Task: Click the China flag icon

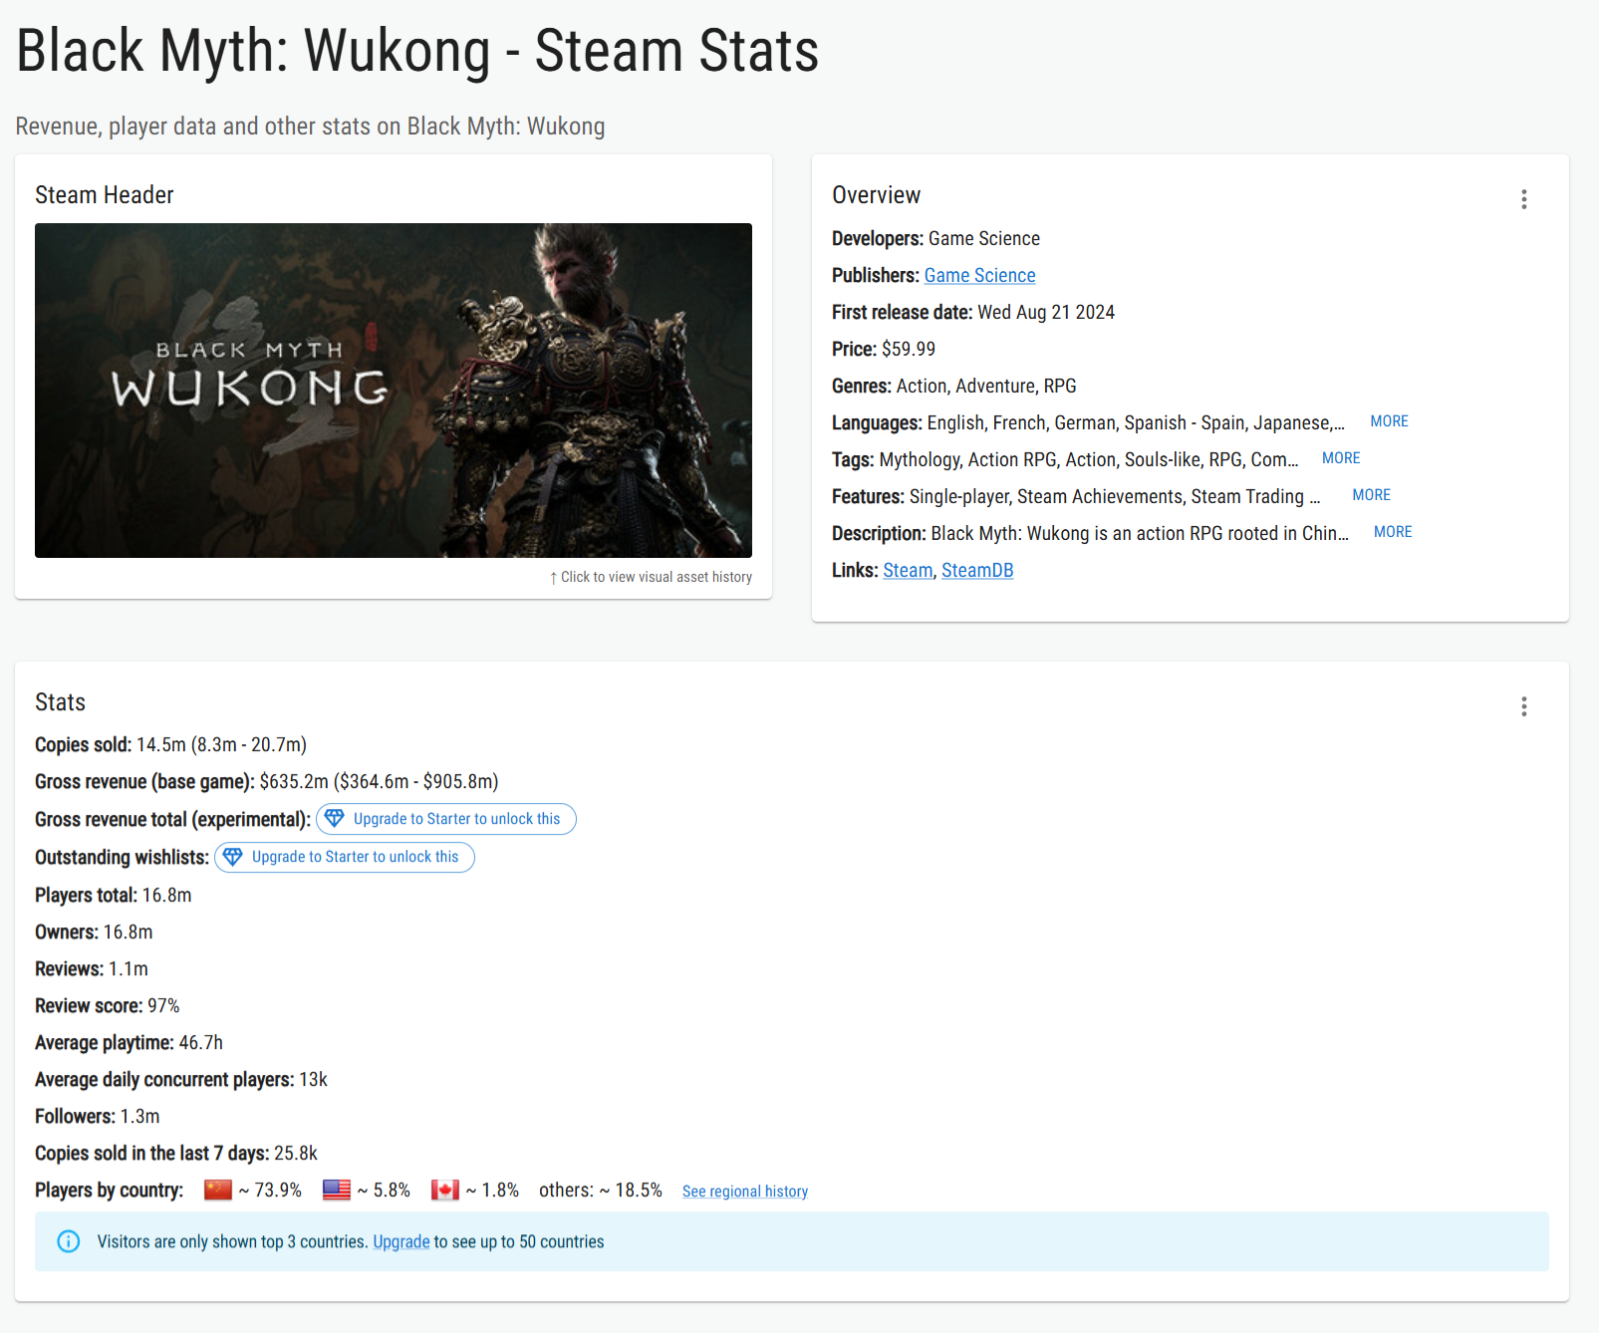Action: click(218, 1190)
